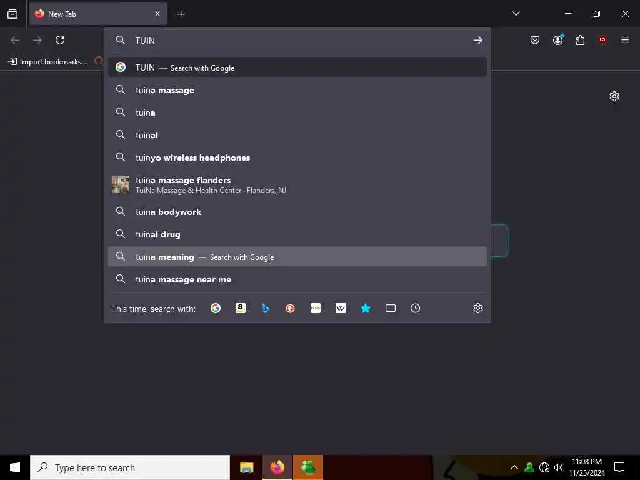640x480 pixels.
Task: Close the New Tab tab
Action: pyautogui.click(x=157, y=14)
